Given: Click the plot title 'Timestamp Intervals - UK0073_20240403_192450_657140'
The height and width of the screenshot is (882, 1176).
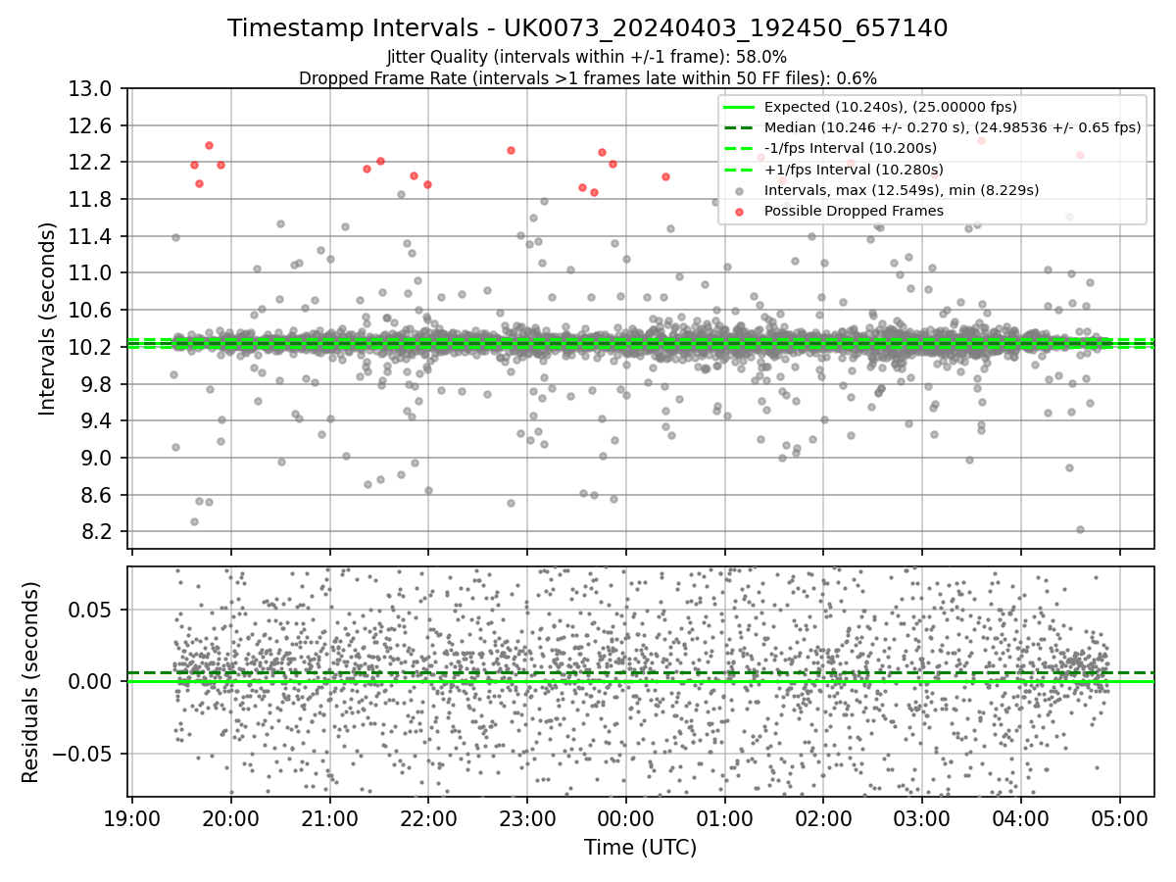Looking at the screenshot, I should click(588, 28).
